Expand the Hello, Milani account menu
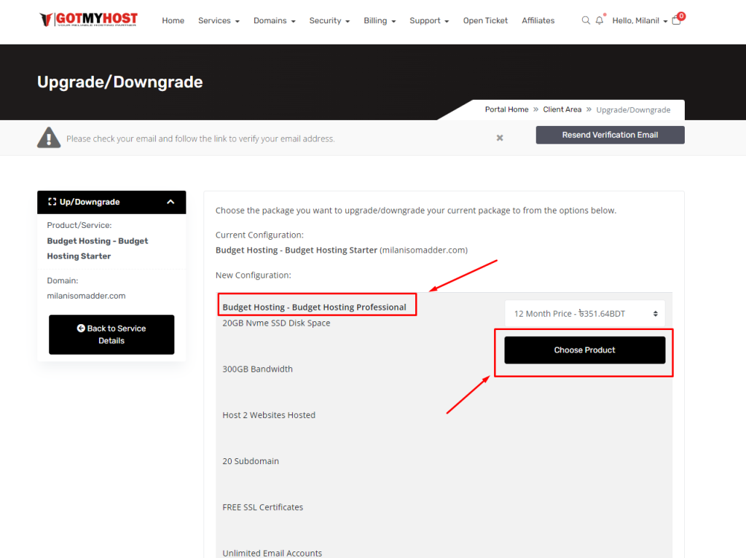Image resolution: width=746 pixels, height=558 pixels. (640, 20)
